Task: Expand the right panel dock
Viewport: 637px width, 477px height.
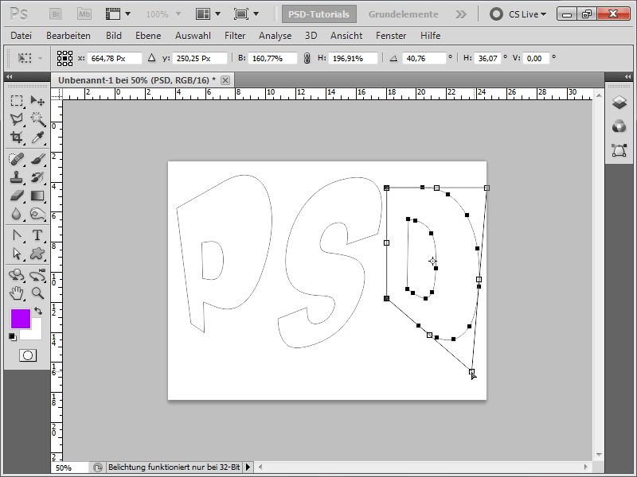Action: tap(627, 76)
